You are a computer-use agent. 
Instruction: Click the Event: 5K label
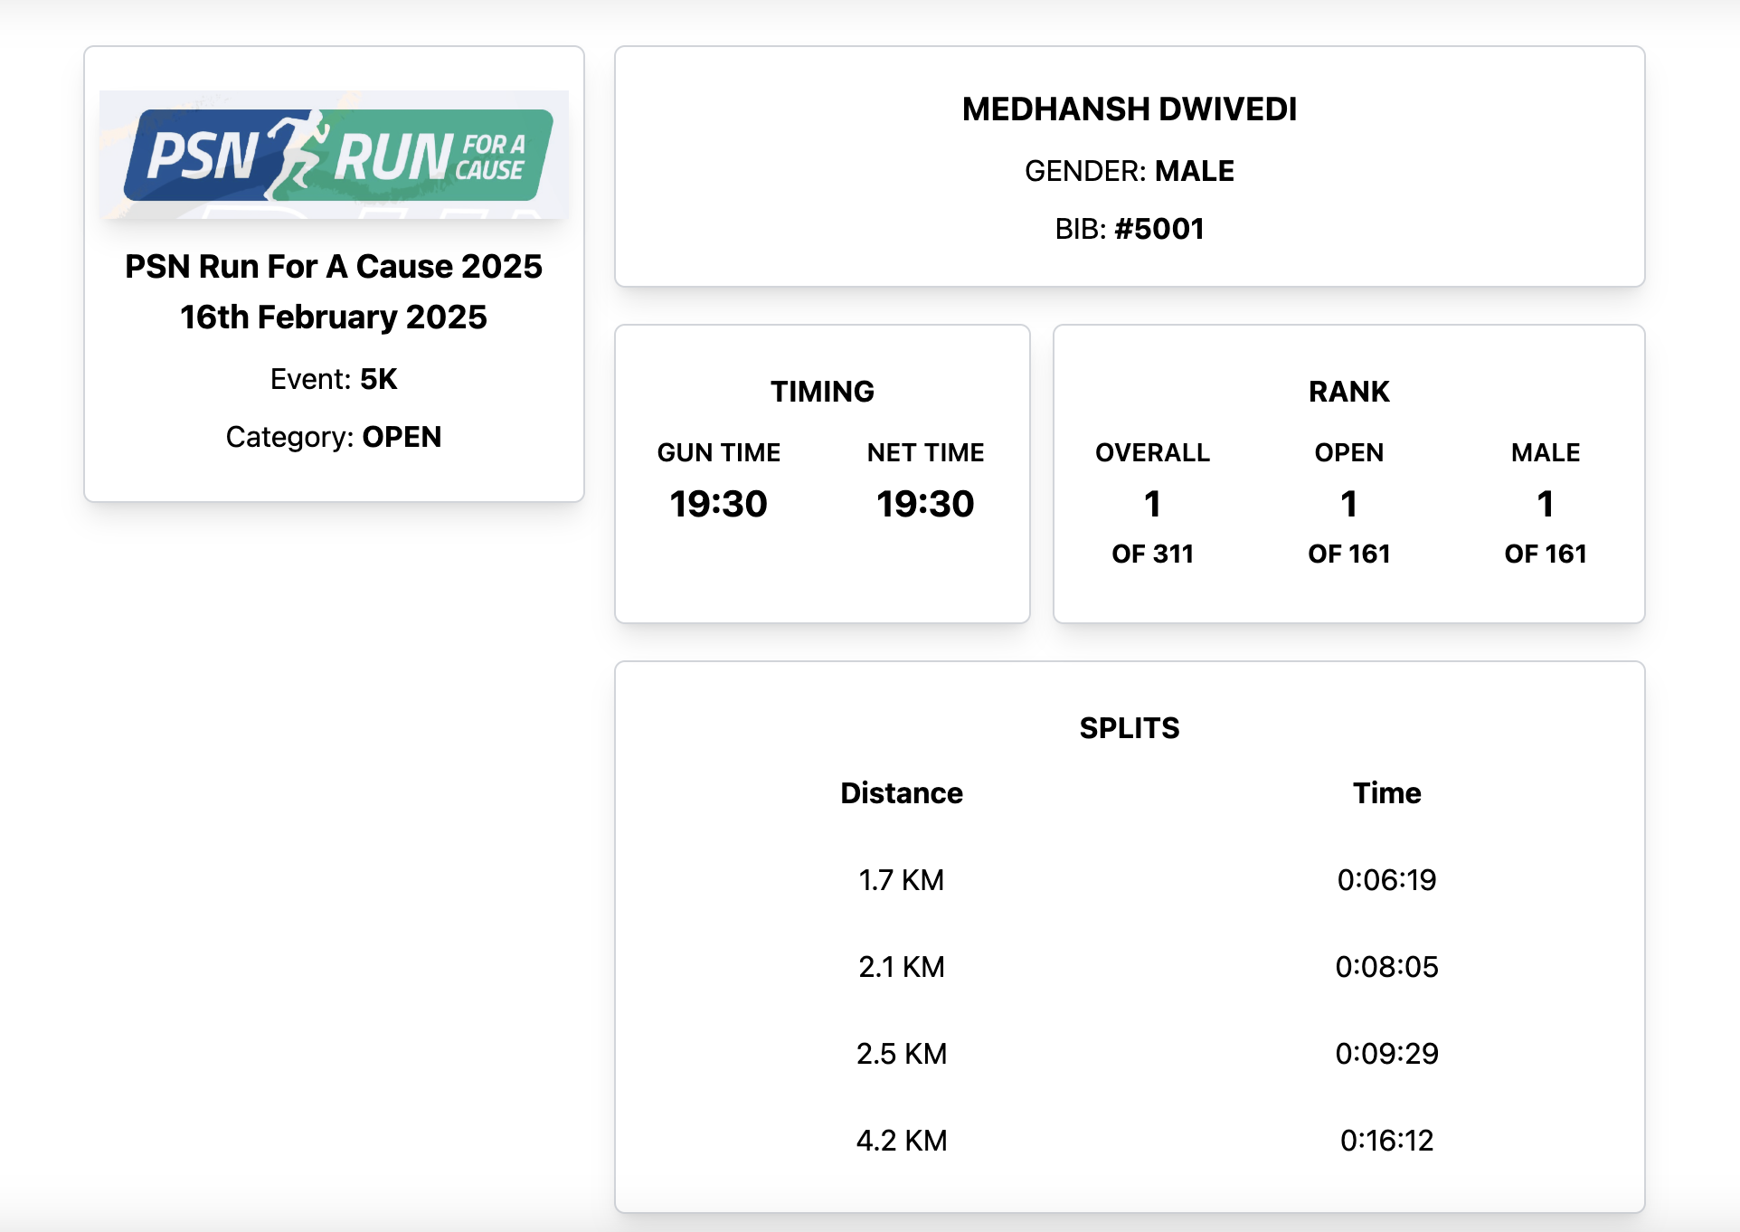pyautogui.click(x=334, y=379)
